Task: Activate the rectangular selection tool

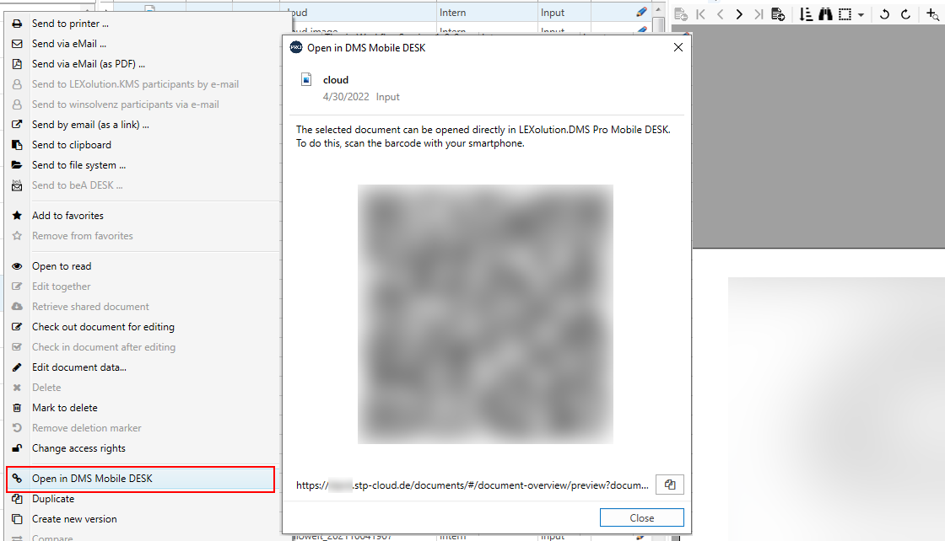Action: (845, 13)
